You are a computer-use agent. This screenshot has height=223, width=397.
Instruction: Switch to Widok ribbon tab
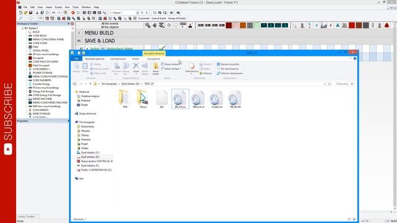[x=135, y=59]
